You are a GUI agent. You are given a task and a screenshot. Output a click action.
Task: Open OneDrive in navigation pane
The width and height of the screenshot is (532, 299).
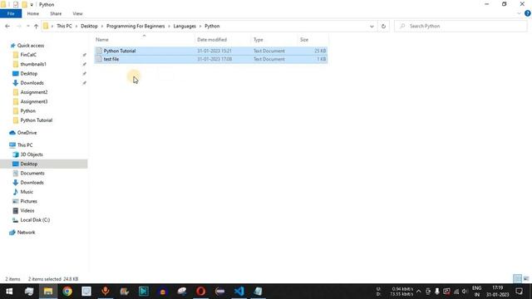(27, 133)
